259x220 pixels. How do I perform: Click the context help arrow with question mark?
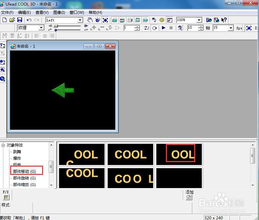(x=224, y=20)
